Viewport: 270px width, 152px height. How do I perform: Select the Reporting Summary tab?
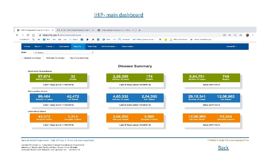click(x=79, y=58)
